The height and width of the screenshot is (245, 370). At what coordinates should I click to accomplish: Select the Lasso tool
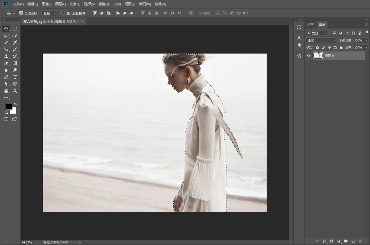(6, 36)
